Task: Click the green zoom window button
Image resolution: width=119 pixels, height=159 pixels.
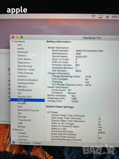Action: pos(21,37)
